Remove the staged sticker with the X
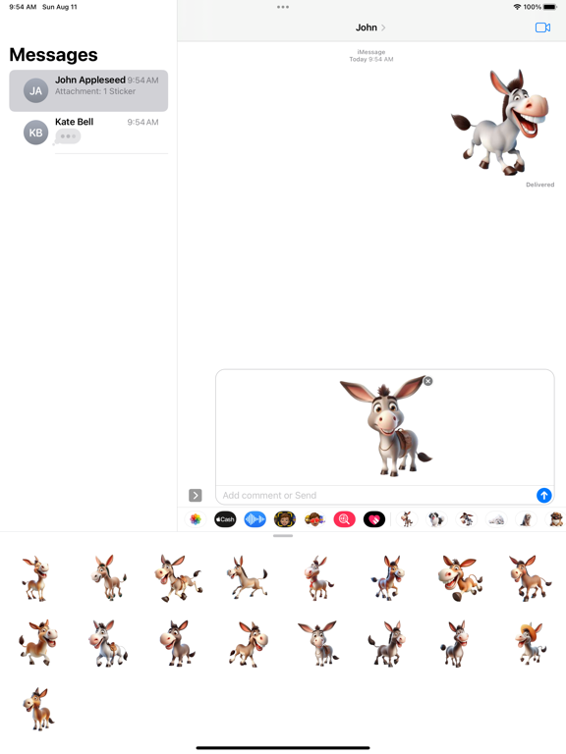The height and width of the screenshot is (754, 566). pyautogui.click(x=427, y=381)
